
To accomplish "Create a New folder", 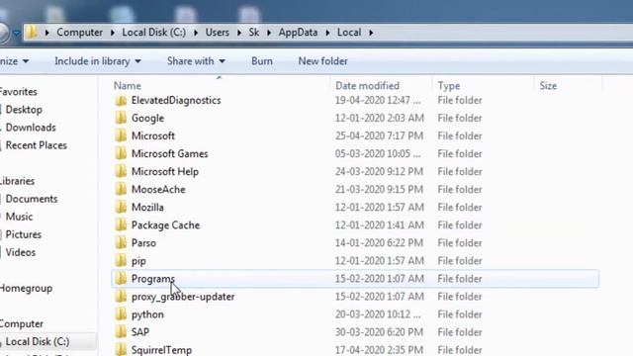I will coord(323,61).
